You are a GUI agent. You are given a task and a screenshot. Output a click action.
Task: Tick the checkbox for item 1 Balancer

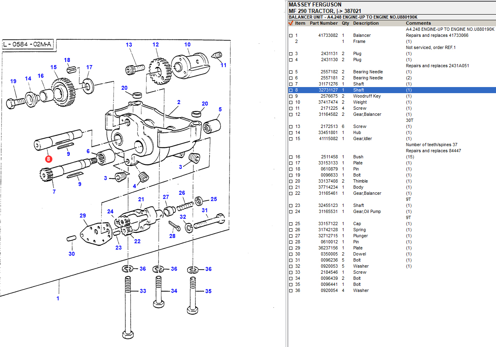pyautogui.click(x=290, y=36)
